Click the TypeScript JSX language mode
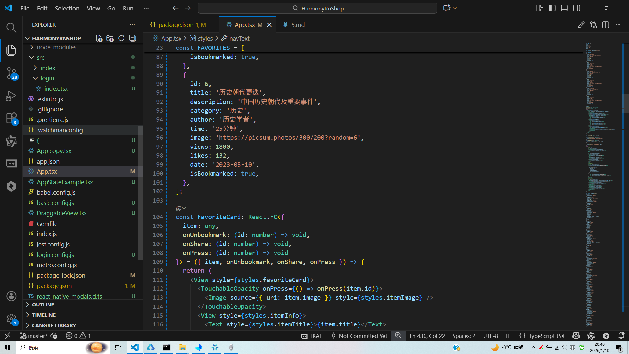Image resolution: width=629 pixels, height=354 pixels. tap(546, 336)
